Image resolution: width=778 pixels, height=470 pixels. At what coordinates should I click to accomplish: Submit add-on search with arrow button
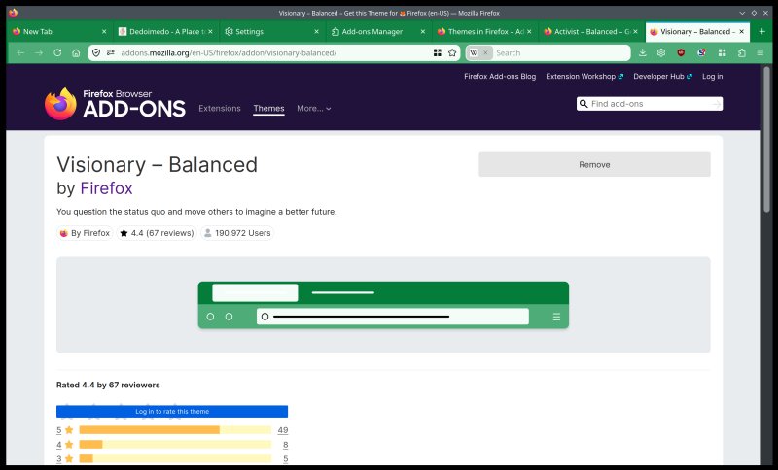[x=716, y=104]
